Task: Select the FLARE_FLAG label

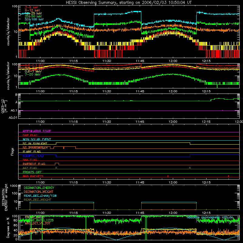Action: coord(32,152)
